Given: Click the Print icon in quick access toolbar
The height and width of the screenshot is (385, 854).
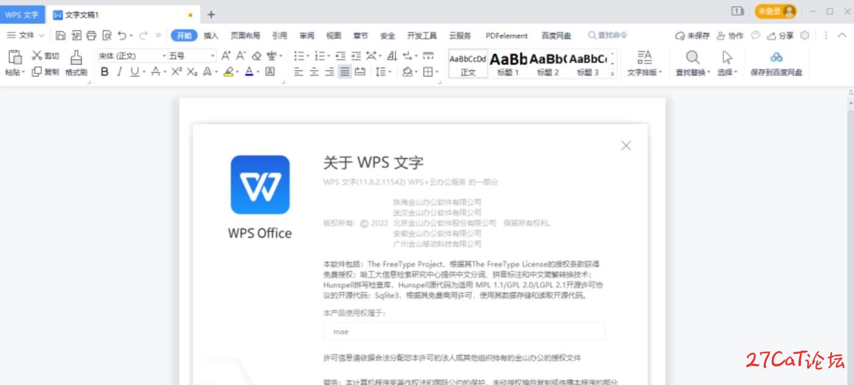Looking at the screenshot, I should tap(91, 35).
